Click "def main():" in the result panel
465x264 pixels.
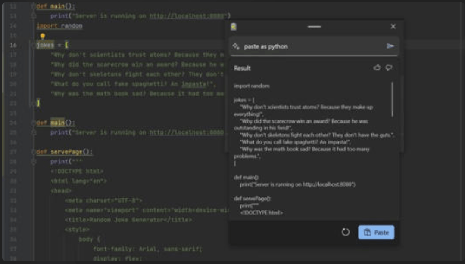pyautogui.click(x=246, y=178)
